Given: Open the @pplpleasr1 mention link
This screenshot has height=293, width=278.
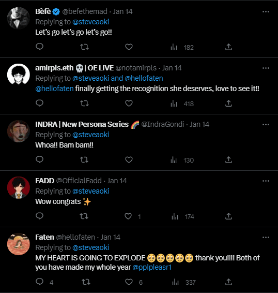Looking at the screenshot, I should (152, 267).
